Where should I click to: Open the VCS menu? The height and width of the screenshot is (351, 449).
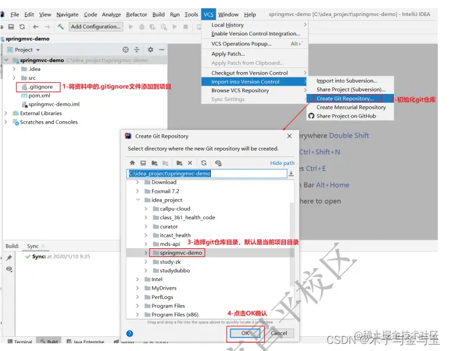click(x=209, y=15)
